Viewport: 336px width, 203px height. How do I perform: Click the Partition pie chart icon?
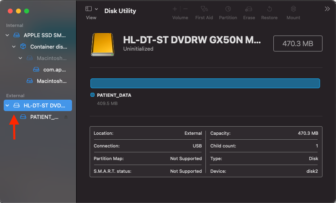tap(228, 9)
